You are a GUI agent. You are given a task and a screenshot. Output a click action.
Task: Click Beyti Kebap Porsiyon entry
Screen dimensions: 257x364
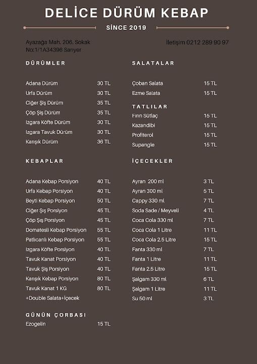pyautogui.click(x=68, y=201)
